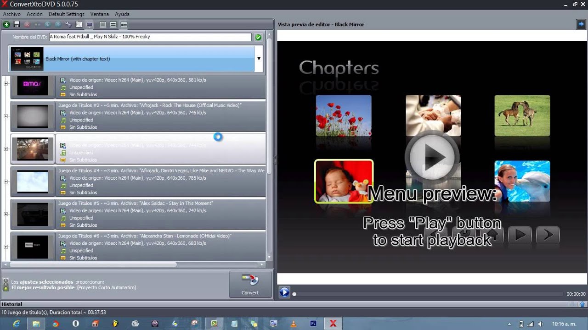Click the blue arrow icon at preview panel top-right

click(581, 24)
